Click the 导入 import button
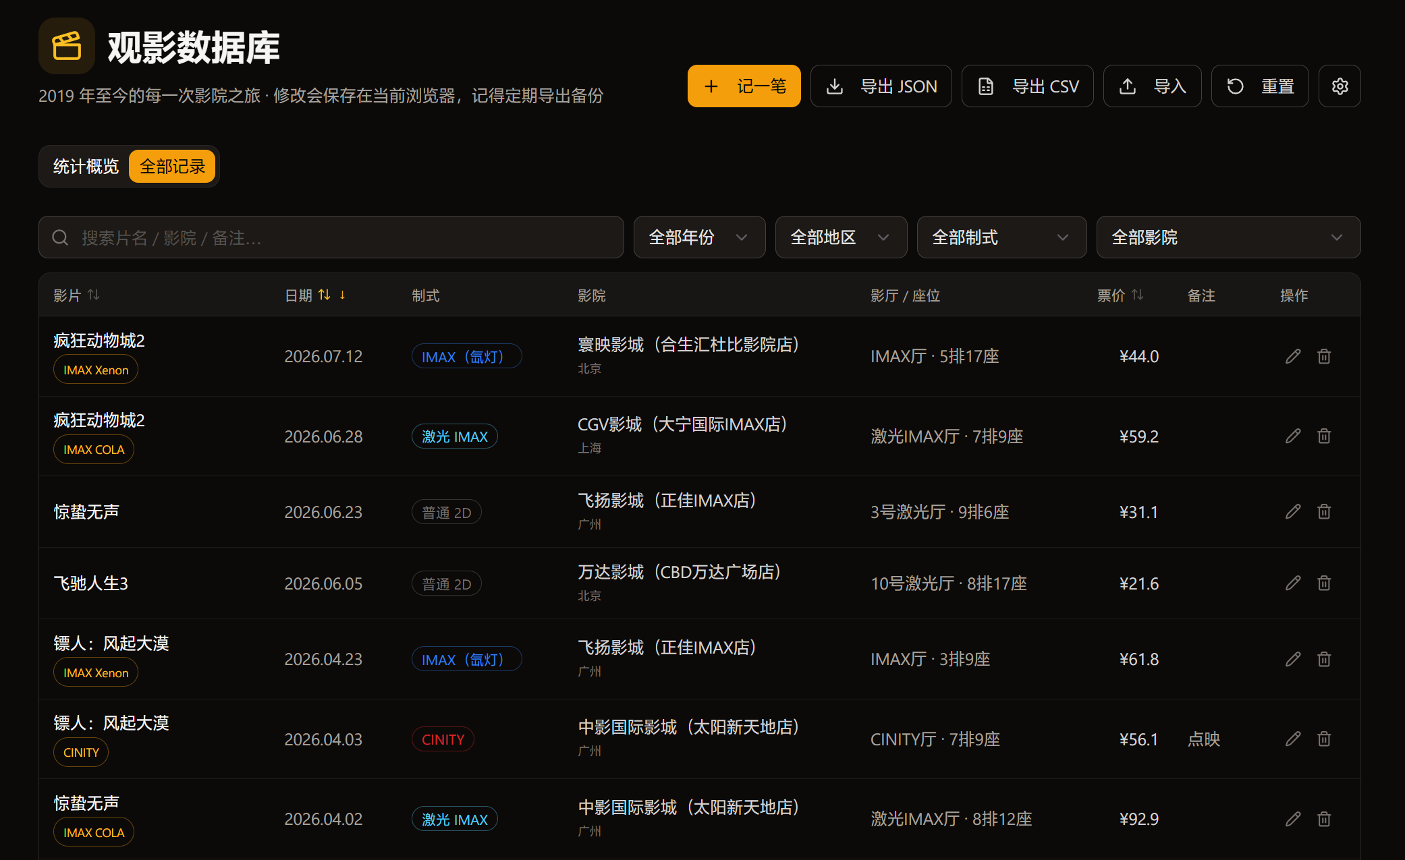 [1152, 86]
